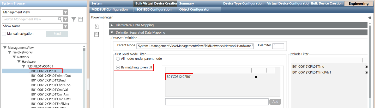Enable the Manual navigation checkbox
Viewport: 375px width, 108px height.
point(4,34)
